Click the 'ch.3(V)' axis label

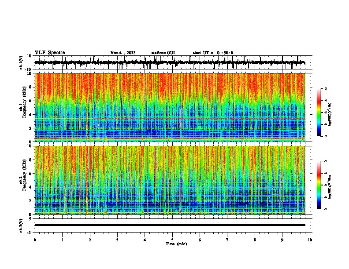tap(21, 225)
